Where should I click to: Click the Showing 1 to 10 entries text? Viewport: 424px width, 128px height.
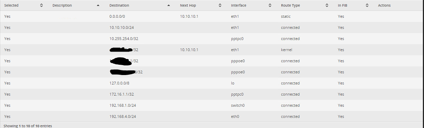pyautogui.click(x=28, y=126)
